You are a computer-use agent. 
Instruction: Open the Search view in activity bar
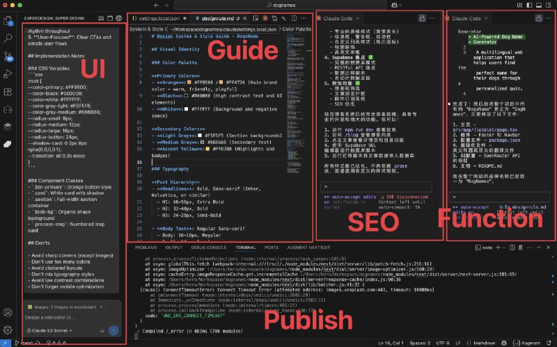8,38
